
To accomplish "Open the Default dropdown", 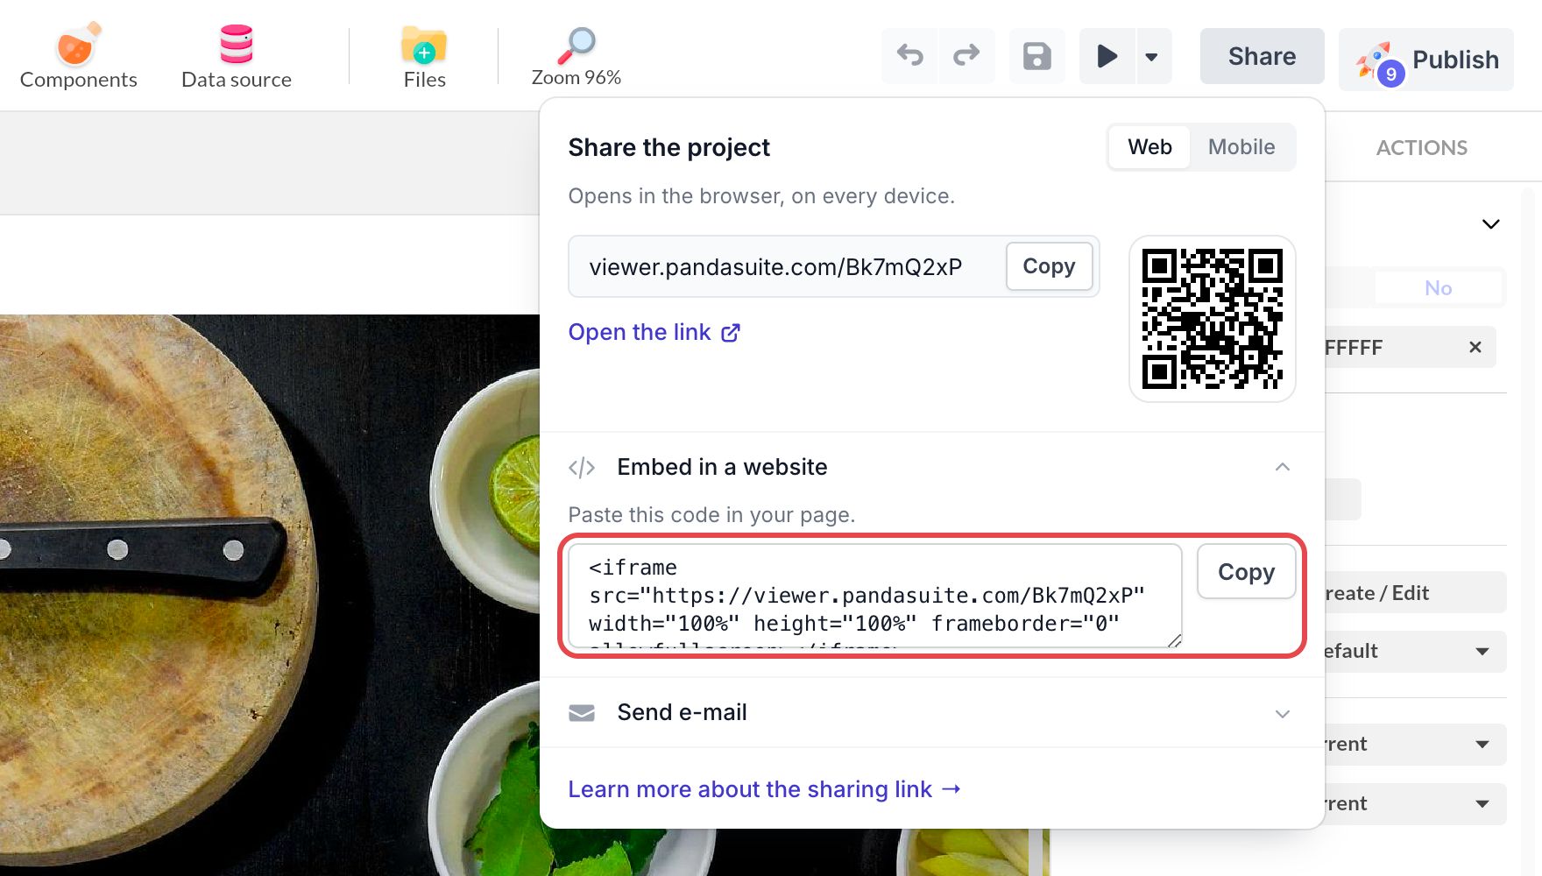I will click(1416, 651).
